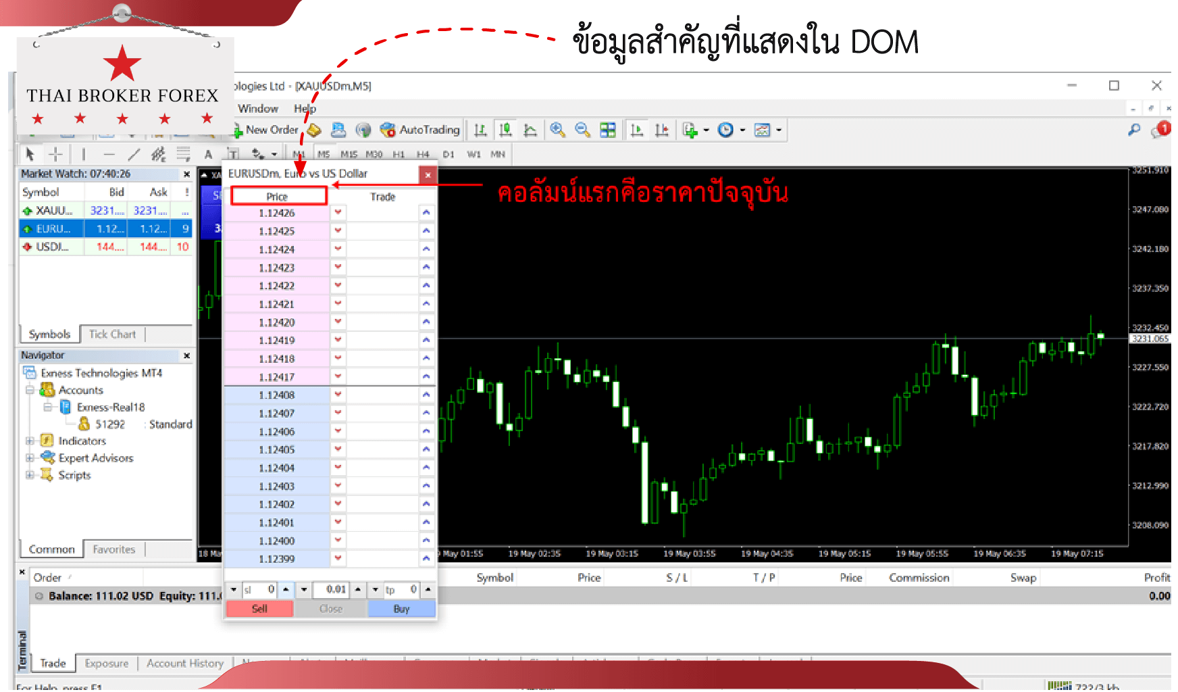Image resolution: width=1178 pixels, height=692 pixels.
Task: Click the red Sell button
Action: pos(259,609)
